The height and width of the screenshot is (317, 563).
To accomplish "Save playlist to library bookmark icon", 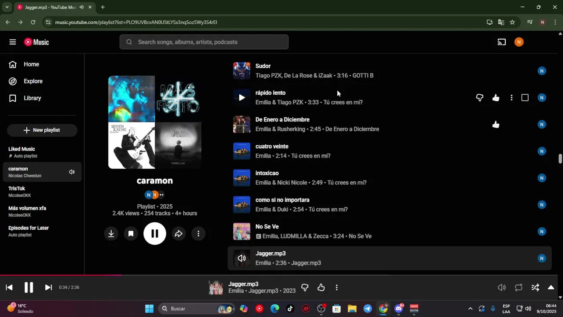I will click(x=131, y=234).
